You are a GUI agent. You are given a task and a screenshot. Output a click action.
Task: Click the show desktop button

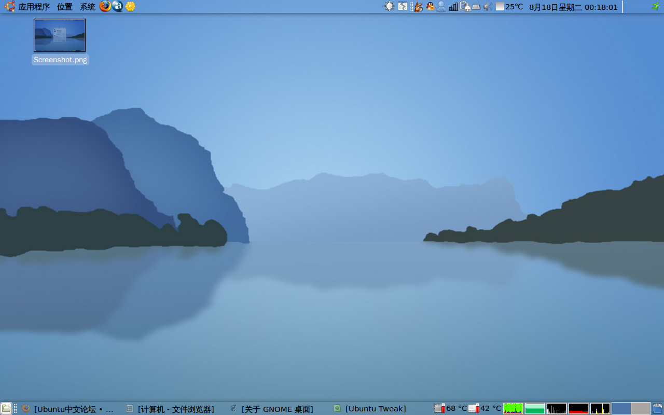point(6,408)
